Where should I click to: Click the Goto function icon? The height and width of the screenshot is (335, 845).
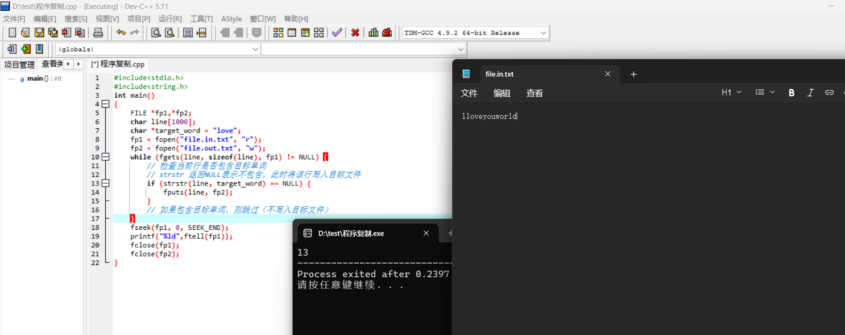click(x=188, y=32)
